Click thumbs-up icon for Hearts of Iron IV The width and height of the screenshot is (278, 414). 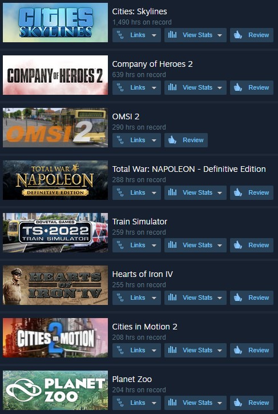pyautogui.click(x=238, y=298)
